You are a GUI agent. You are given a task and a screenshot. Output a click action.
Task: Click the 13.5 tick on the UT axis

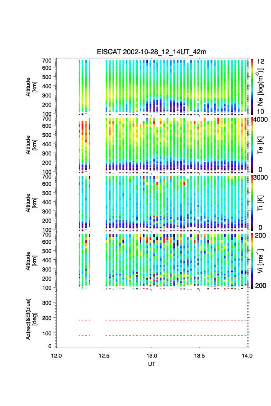click(199, 356)
